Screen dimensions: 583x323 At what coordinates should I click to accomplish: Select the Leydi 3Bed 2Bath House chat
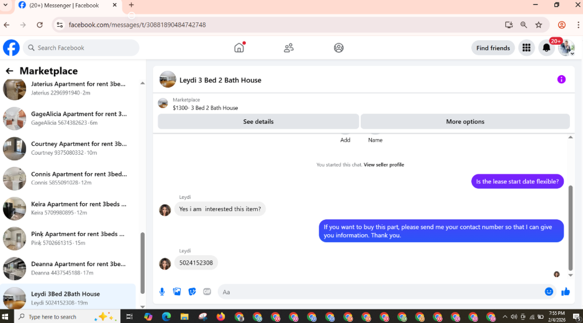click(x=68, y=296)
